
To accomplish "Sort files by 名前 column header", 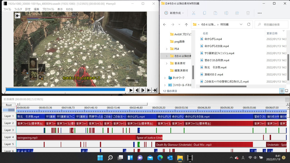I will coord(205,34).
